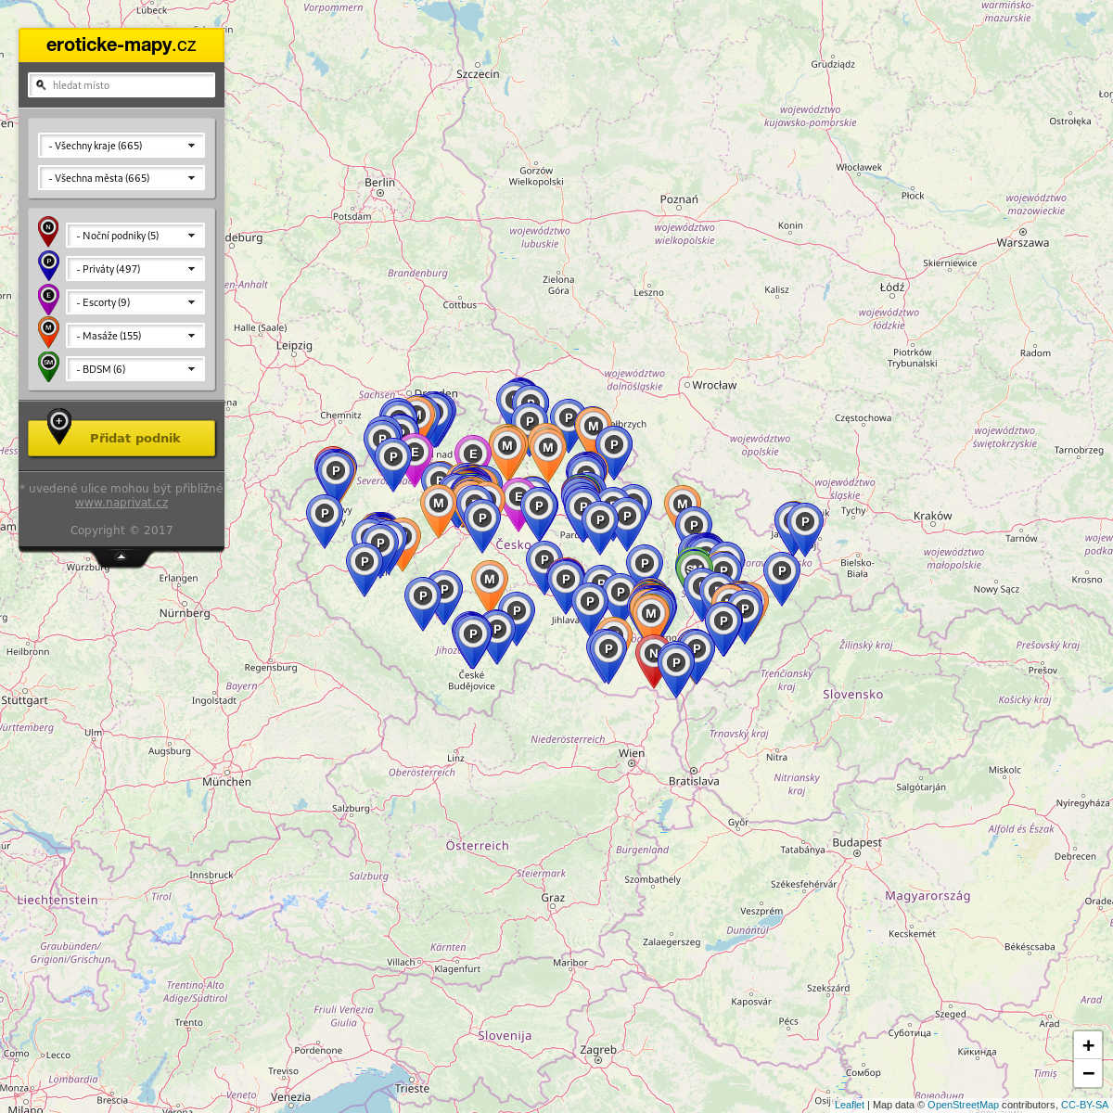Click the Warszawa city label on map
The width and height of the screenshot is (1113, 1113).
1023,243
